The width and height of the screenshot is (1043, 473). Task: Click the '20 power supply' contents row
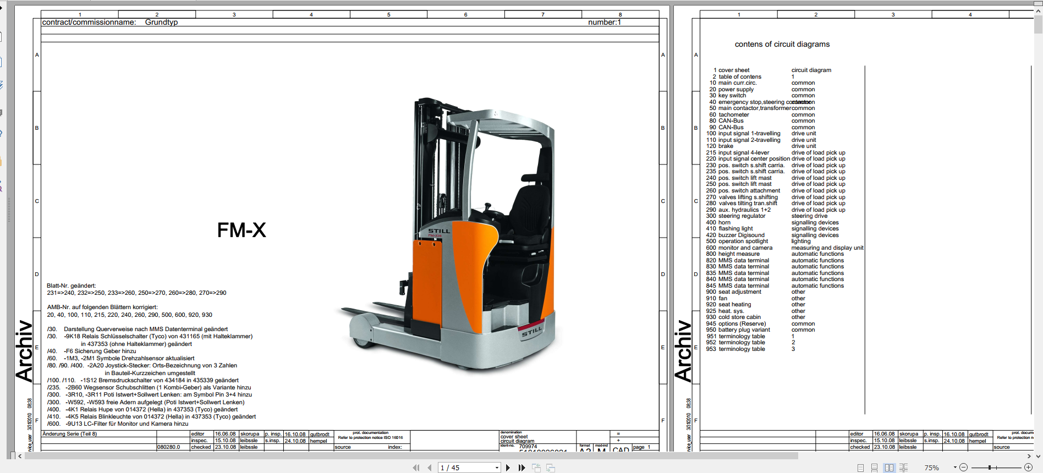click(x=762, y=89)
